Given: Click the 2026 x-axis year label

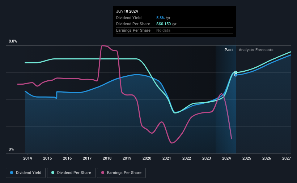Looking at the screenshot, I should (x=267, y=158).
